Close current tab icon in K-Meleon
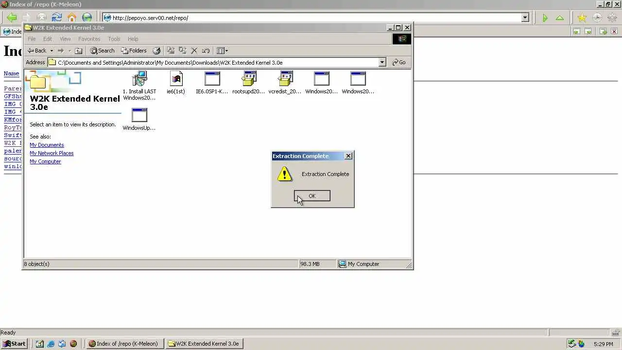622x350 pixels. pos(615,32)
